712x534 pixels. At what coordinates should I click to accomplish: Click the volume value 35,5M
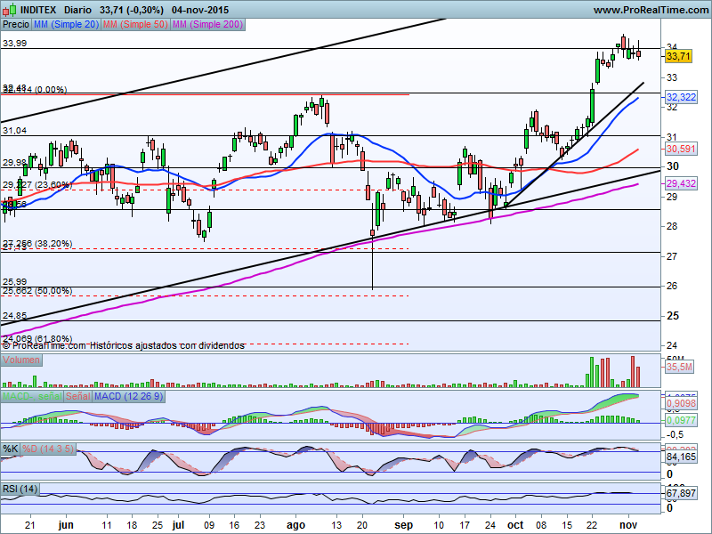tap(679, 367)
